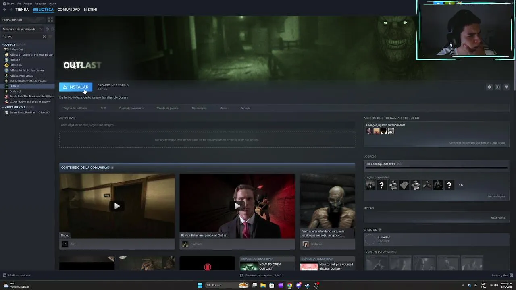Click Steam icon in Windows taskbar
The height and width of the screenshot is (290, 516).
point(307,285)
